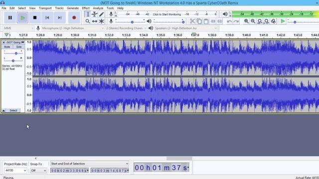
Task: Open the Project Rate 44100 dropdown
Action: click(x=15, y=171)
